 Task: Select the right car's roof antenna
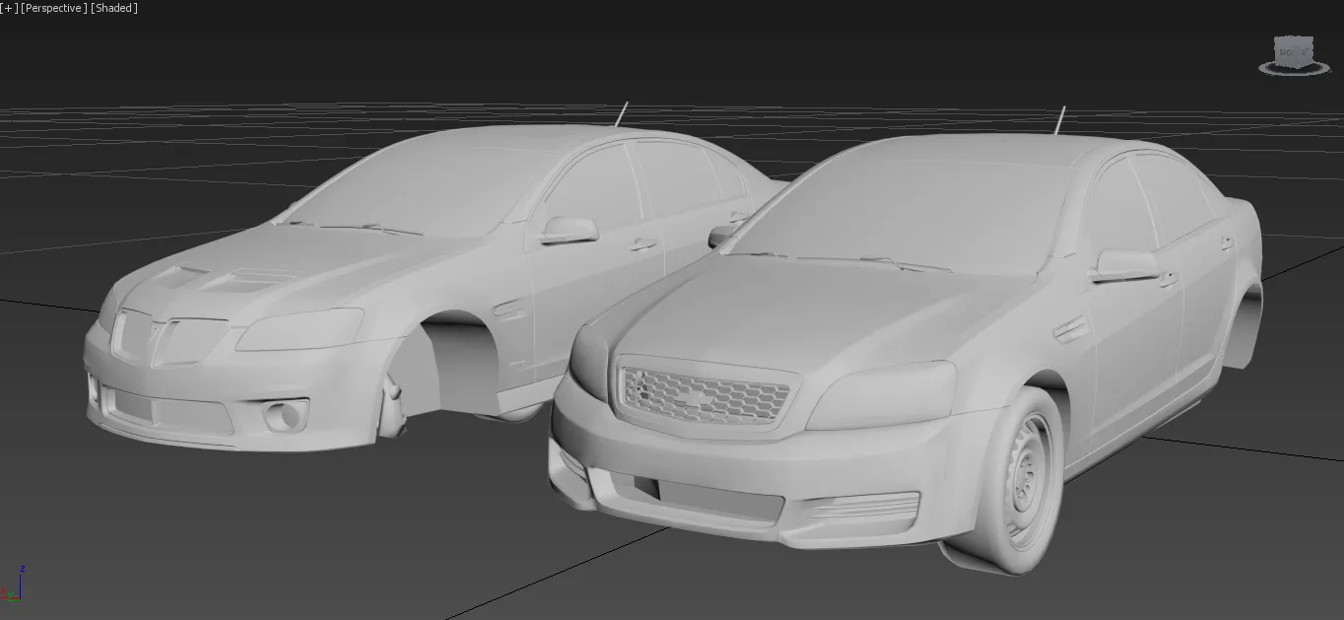[x=1059, y=120]
